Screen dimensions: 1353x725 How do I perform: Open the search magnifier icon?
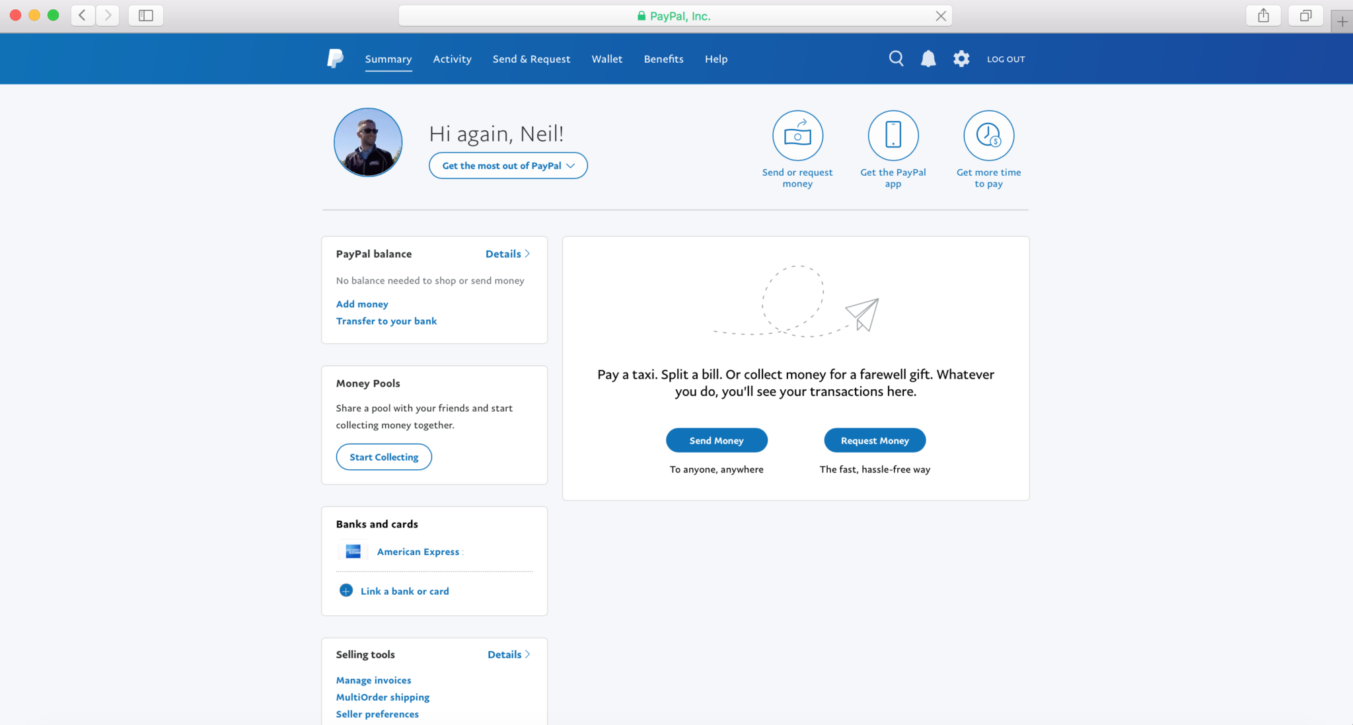[896, 58]
